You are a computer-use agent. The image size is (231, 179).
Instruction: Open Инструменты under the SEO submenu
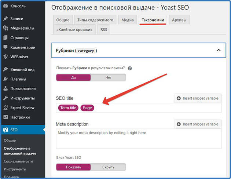(15, 169)
